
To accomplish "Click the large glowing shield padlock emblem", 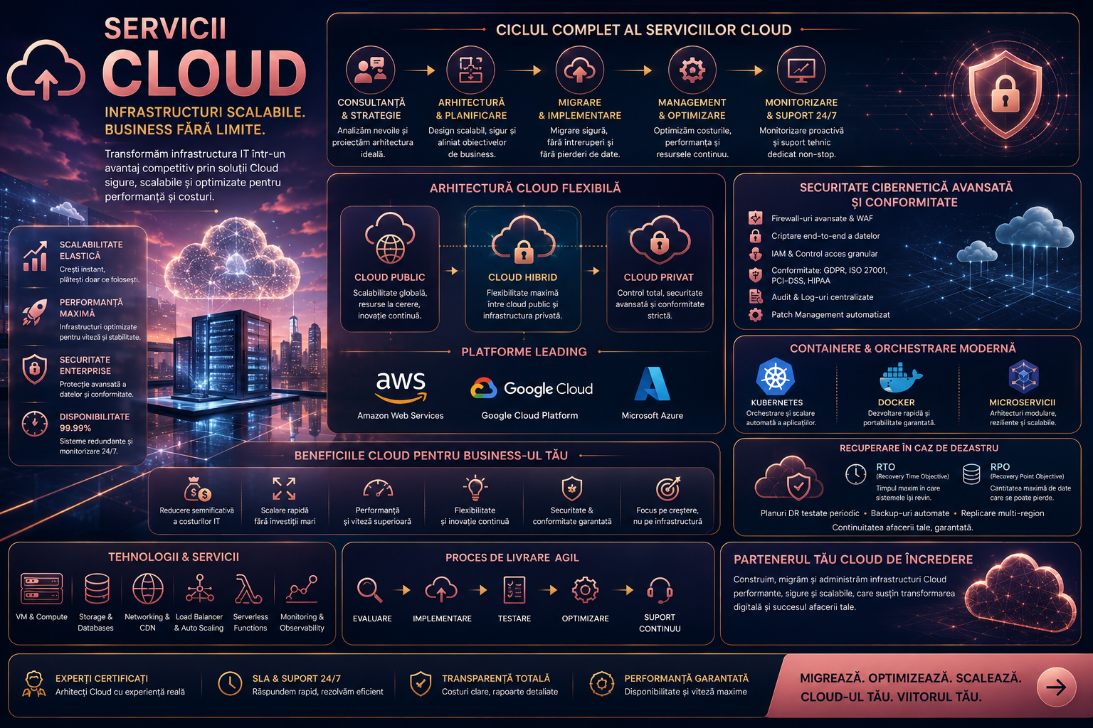I will pos(1005,92).
